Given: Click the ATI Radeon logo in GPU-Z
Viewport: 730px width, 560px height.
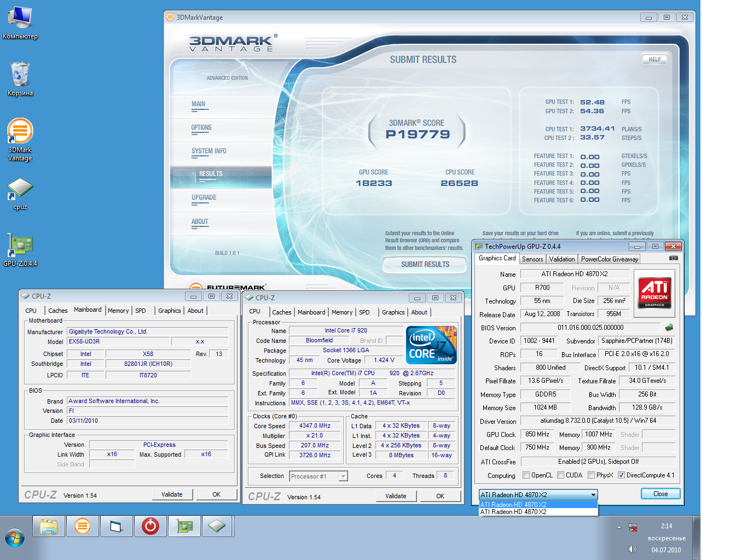Looking at the screenshot, I should tap(654, 293).
